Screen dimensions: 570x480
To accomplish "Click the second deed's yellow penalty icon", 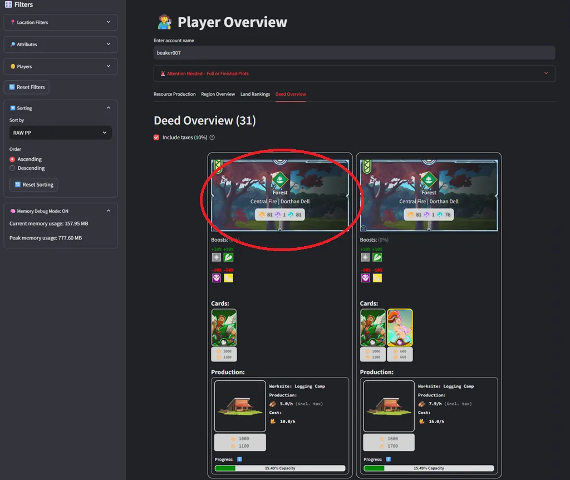I will (x=377, y=278).
